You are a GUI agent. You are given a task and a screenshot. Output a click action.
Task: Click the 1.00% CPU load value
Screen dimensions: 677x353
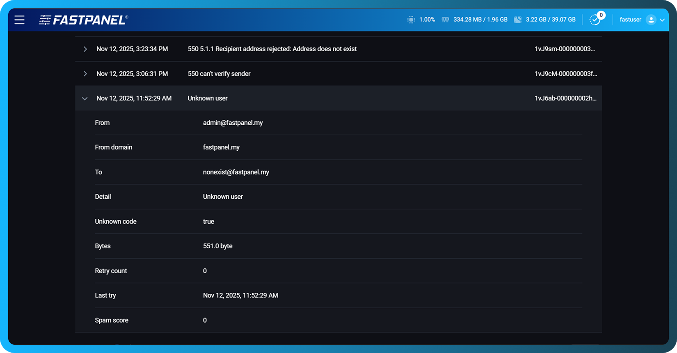tap(427, 20)
